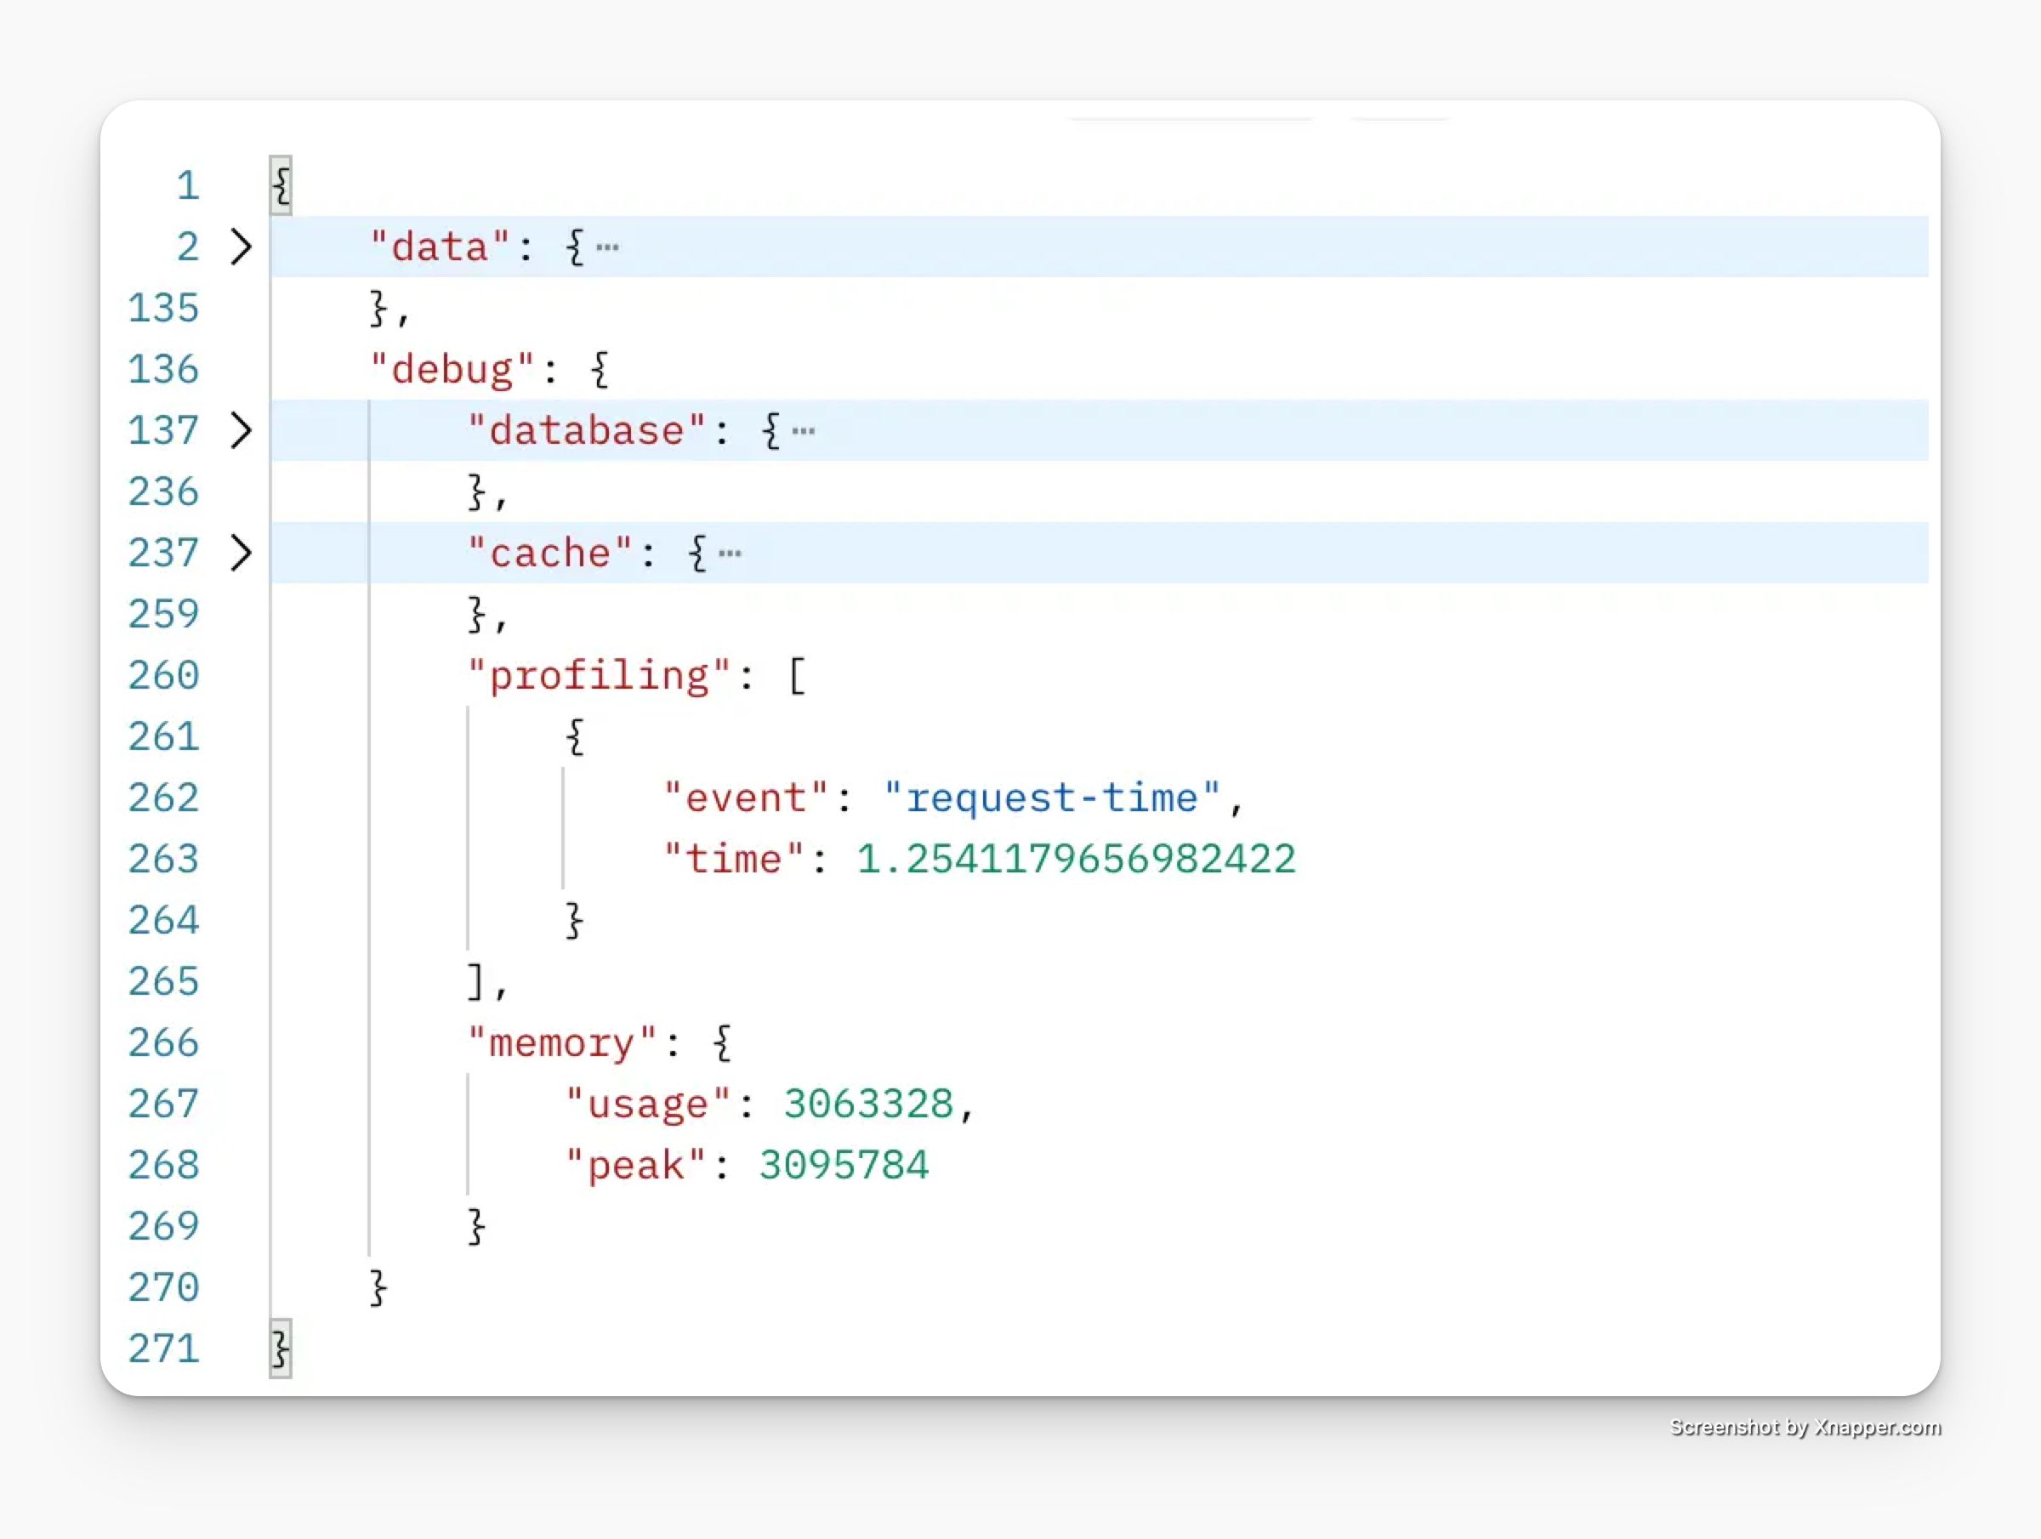Click line number 136 in the gutter
This screenshot has width=2041, height=1539.
pos(163,369)
